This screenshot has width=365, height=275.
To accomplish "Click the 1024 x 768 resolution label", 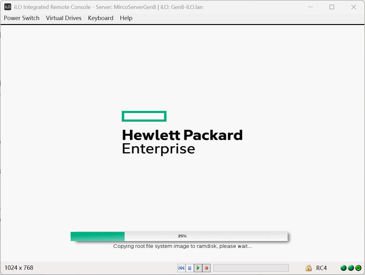I will point(19,268).
